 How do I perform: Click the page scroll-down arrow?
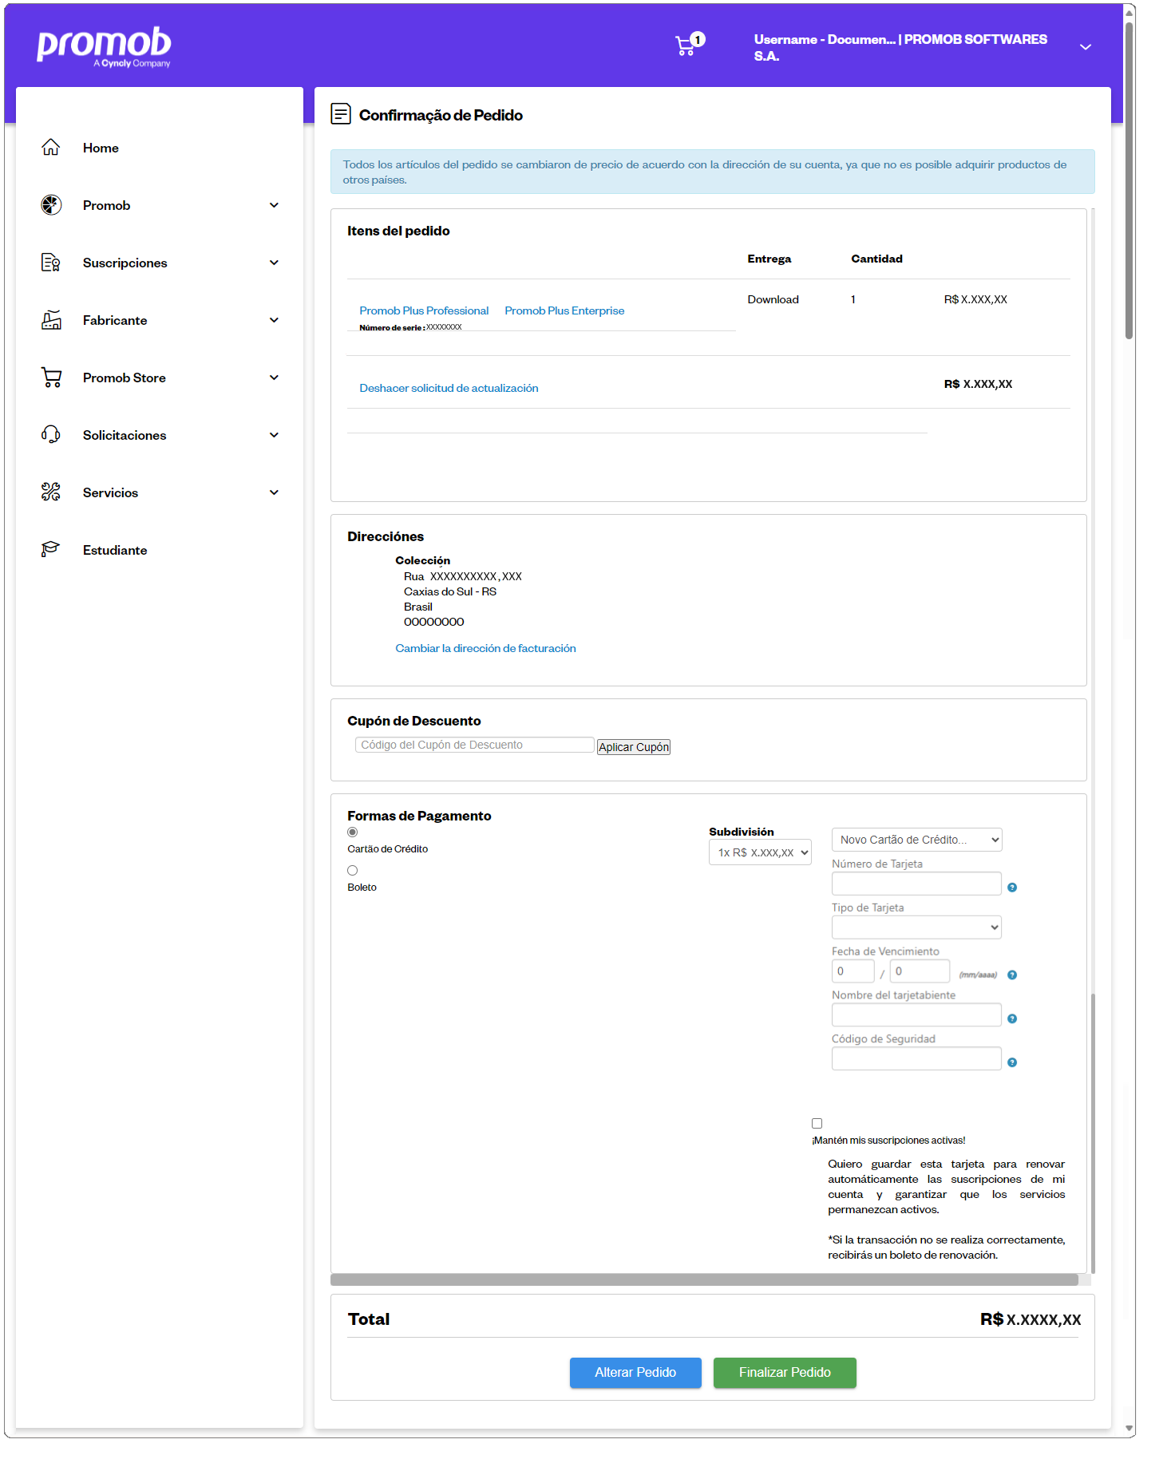pos(1129,1429)
